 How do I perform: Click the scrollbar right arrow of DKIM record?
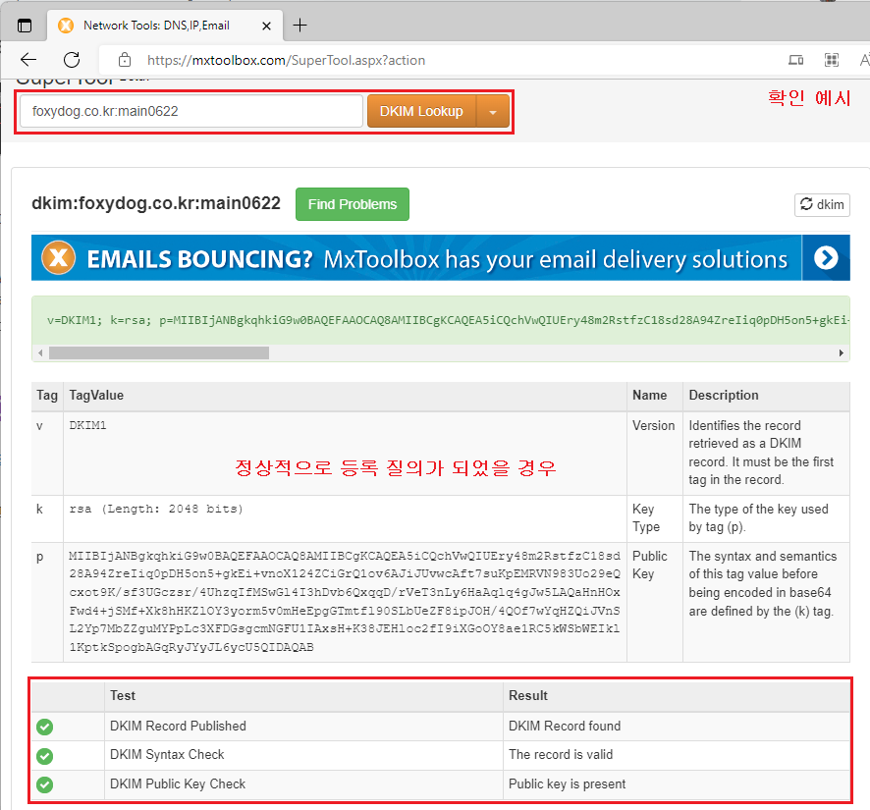coord(842,352)
